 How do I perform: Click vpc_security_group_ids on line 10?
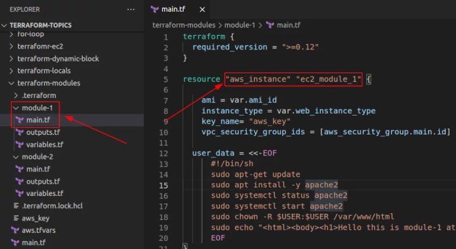point(253,132)
